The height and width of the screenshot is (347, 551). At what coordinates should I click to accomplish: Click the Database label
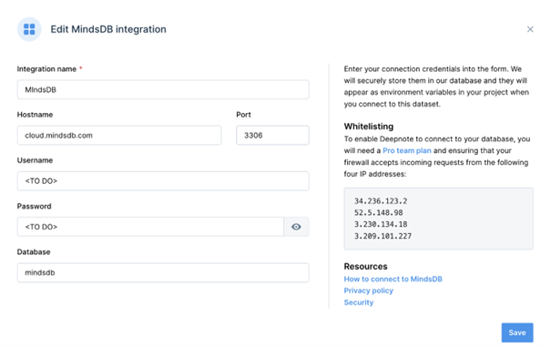(x=34, y=251)
